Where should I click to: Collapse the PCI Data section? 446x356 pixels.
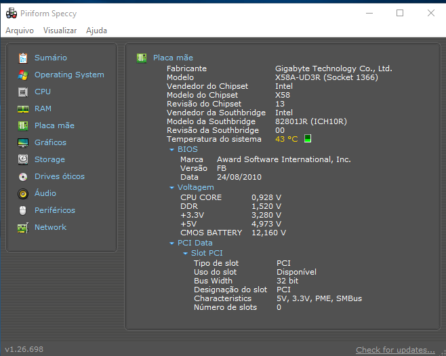[x=172, y=243]
